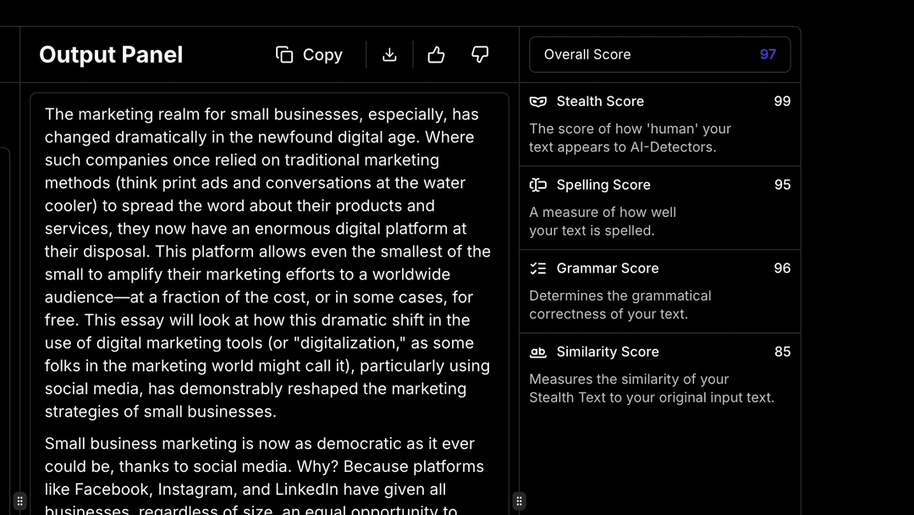Screen dimensions: 914x515
Task: Click the Spelling Score icon
Action: (538, 185)
